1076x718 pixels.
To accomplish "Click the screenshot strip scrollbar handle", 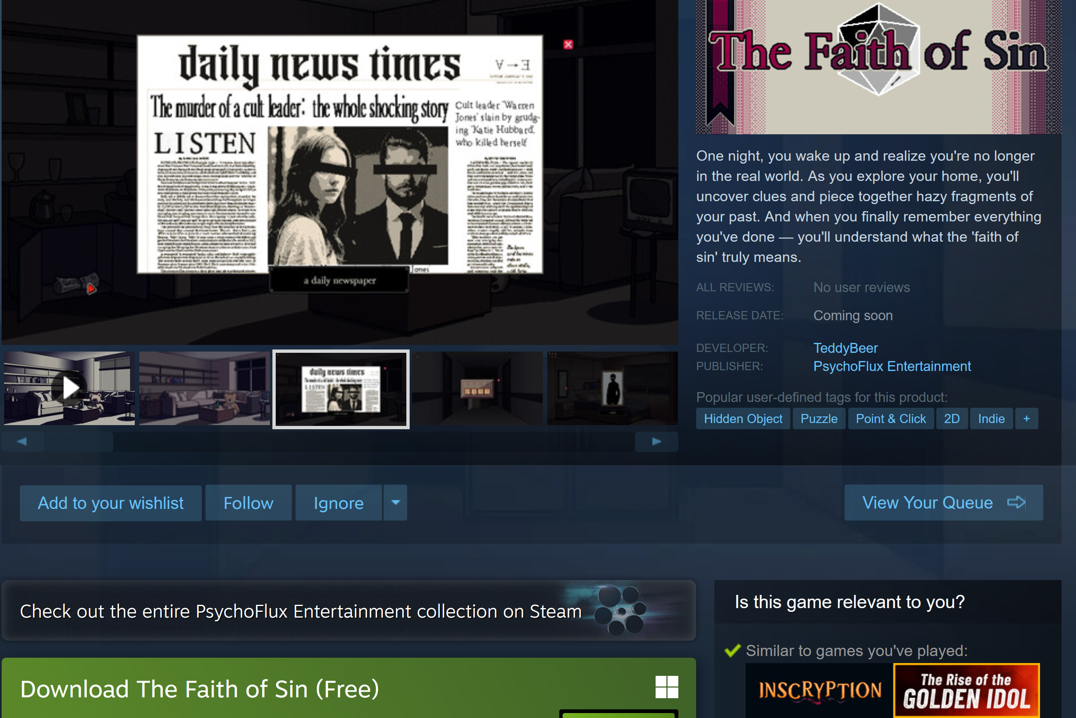I will click(x=79, y=442).
